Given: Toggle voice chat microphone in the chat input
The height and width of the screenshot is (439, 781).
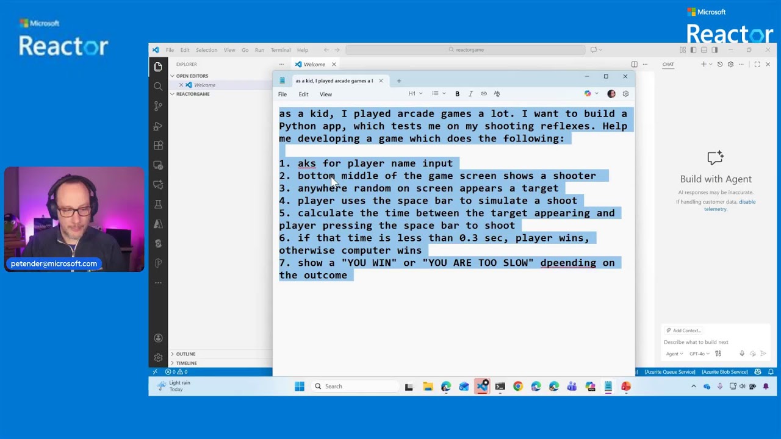Looking at the screenshot, I should [742, 354].
